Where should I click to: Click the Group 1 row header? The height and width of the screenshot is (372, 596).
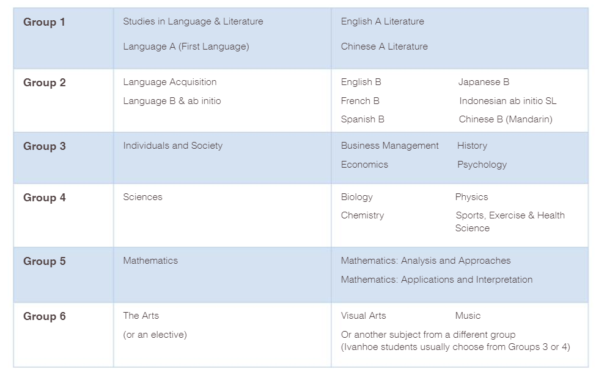(44, 23)
